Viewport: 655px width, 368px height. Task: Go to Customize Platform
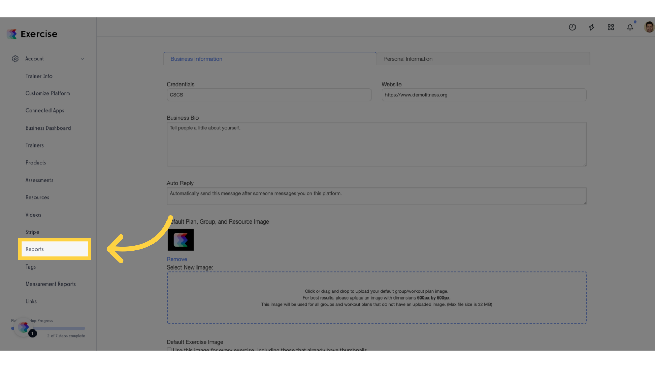click(x=47, y=93)
